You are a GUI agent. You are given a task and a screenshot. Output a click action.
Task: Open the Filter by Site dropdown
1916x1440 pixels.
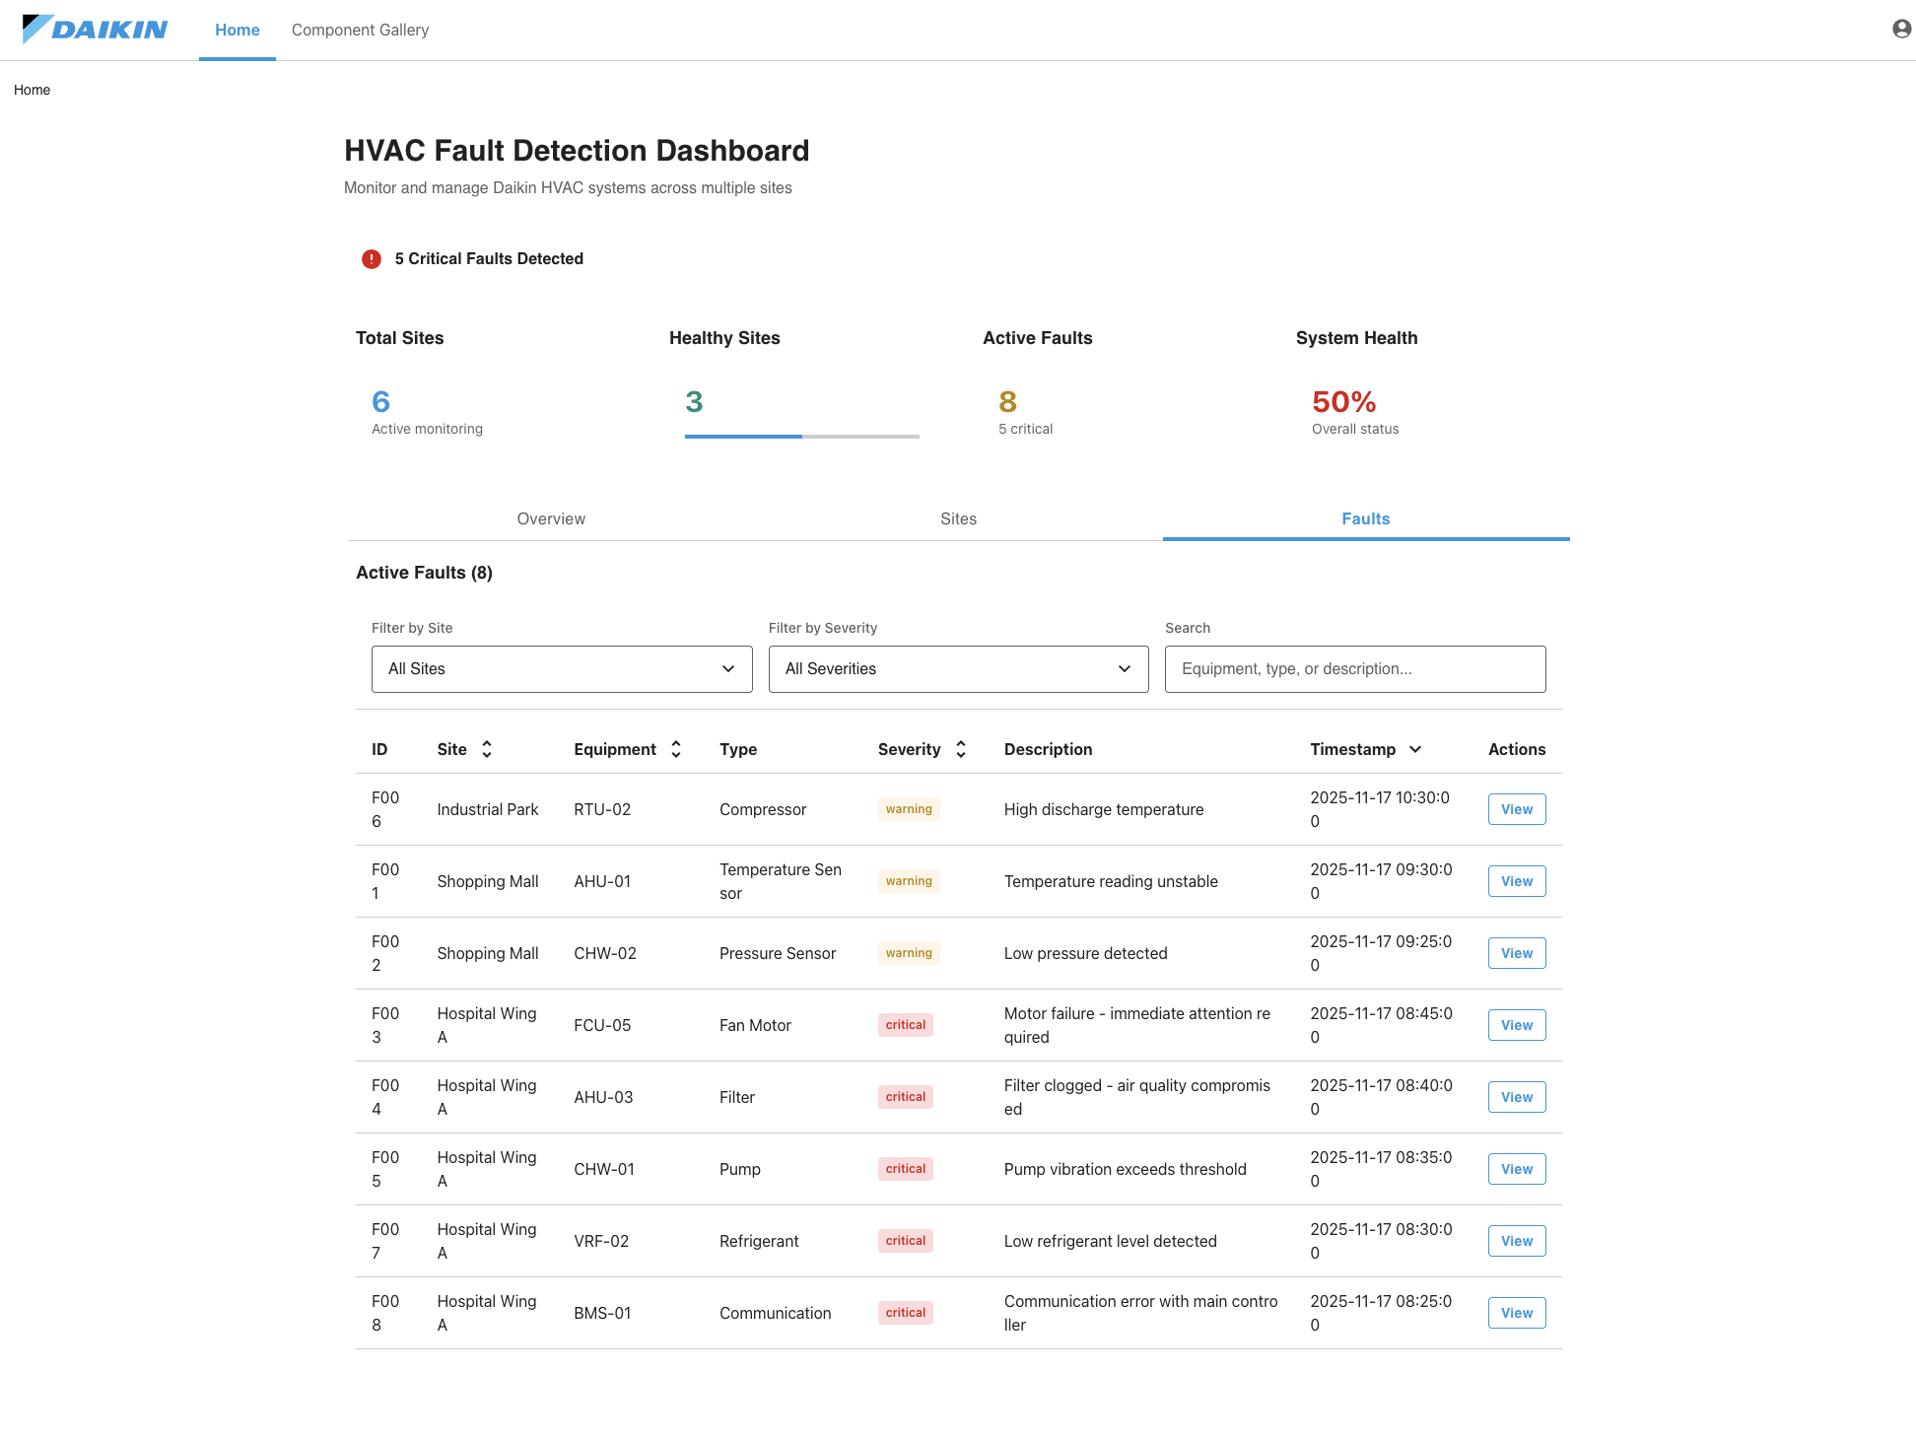[561, 668]
